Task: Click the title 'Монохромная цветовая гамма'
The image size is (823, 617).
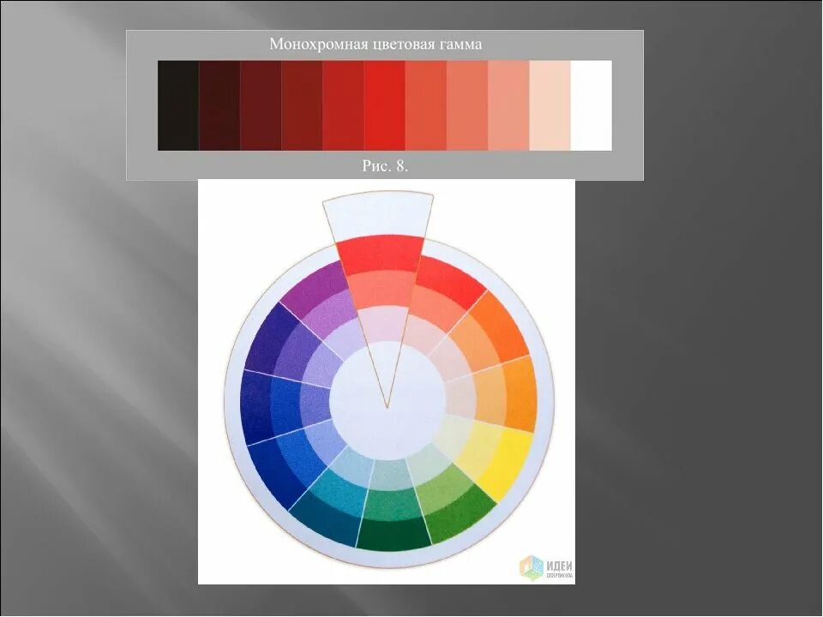Action: [x=375, y=44]
